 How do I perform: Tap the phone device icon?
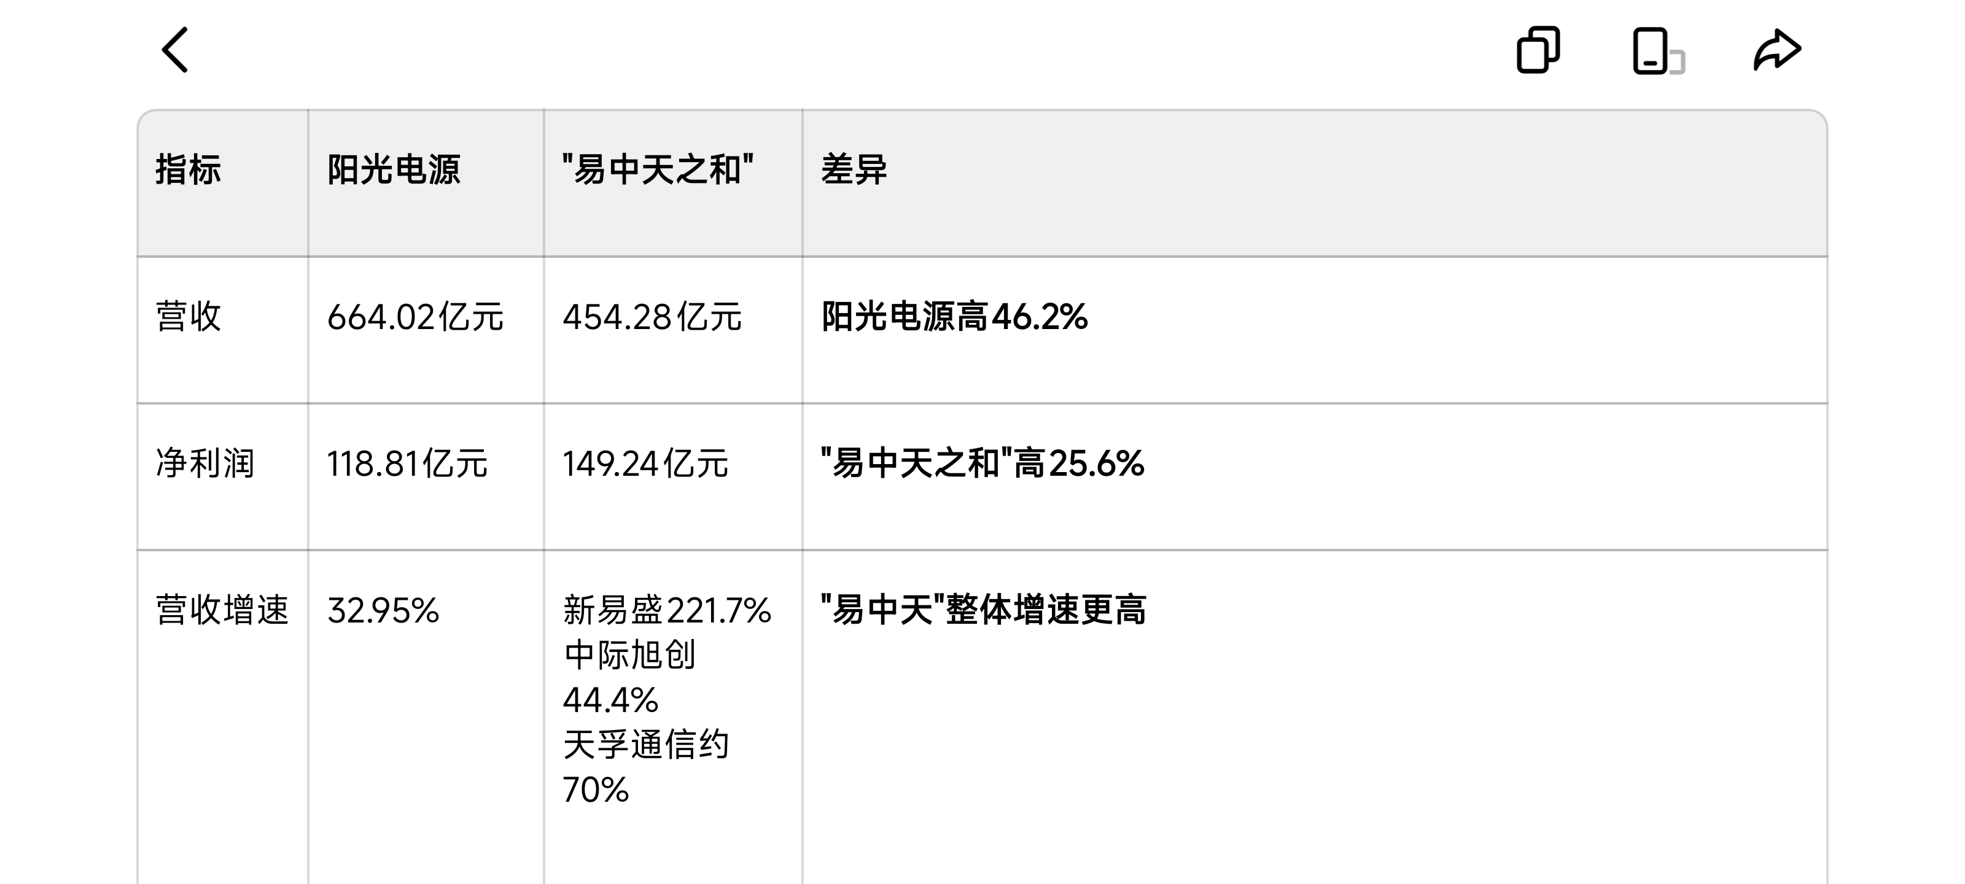(x=1656, y=51)
